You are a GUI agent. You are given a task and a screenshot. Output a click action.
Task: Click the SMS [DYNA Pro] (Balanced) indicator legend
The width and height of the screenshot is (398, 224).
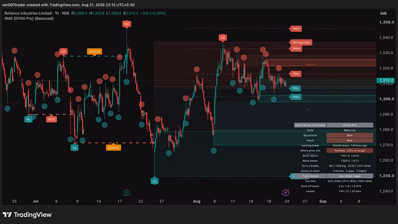pyautogui.click(x=29, y=18)
